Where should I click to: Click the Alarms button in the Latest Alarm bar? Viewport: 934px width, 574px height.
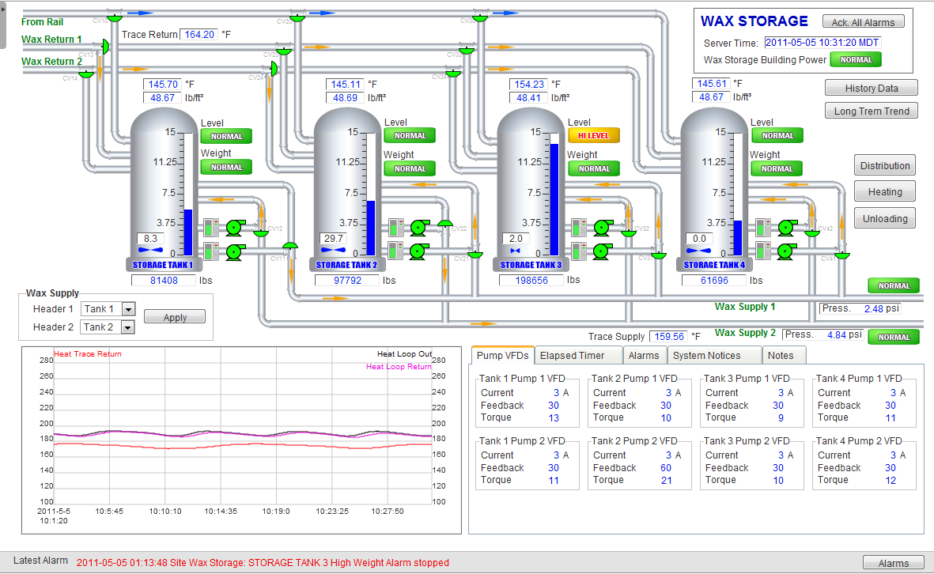point(894,563)
